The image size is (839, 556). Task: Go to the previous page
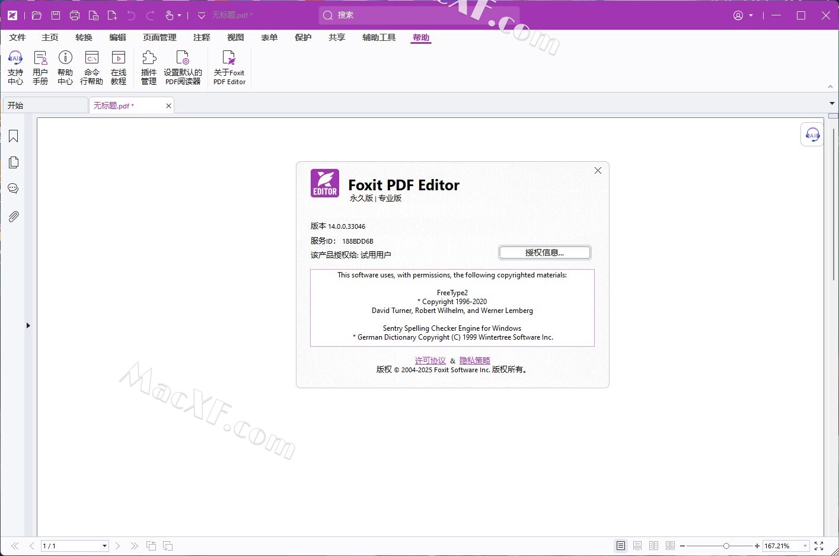click(31, 546)
